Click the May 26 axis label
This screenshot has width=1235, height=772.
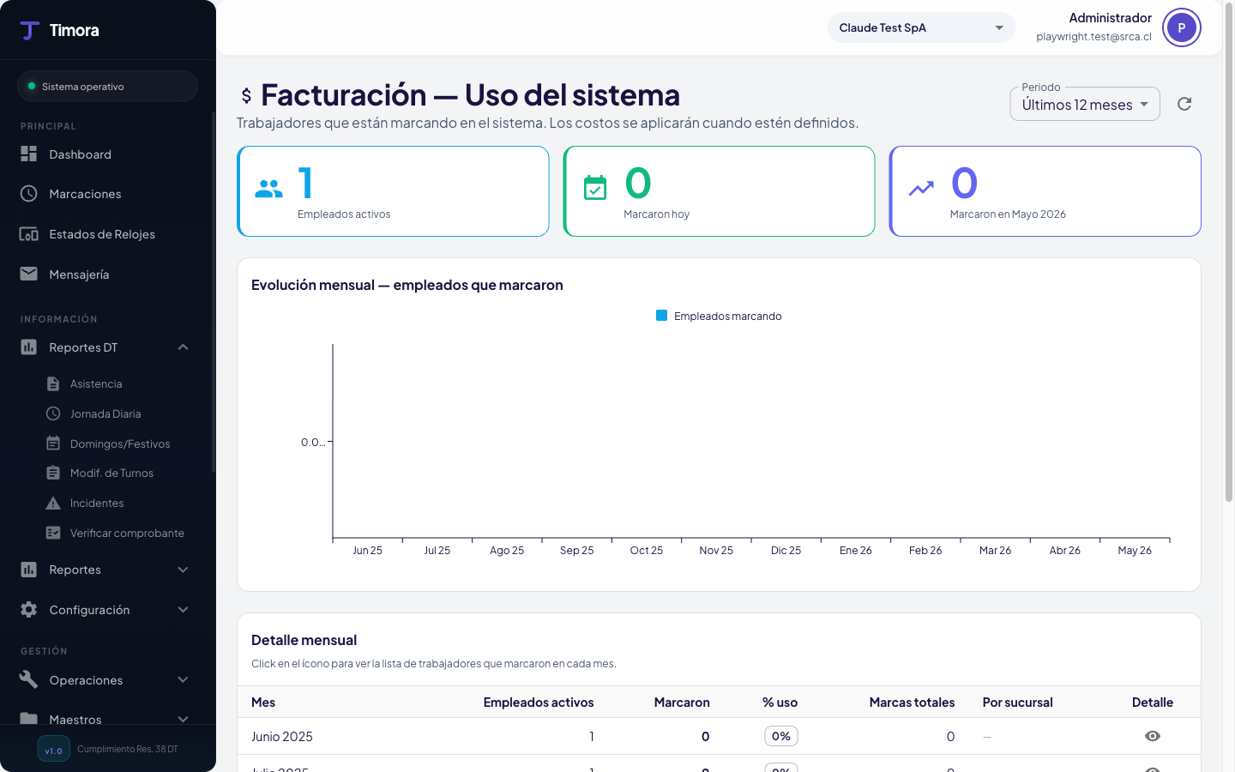point(1135,551)
